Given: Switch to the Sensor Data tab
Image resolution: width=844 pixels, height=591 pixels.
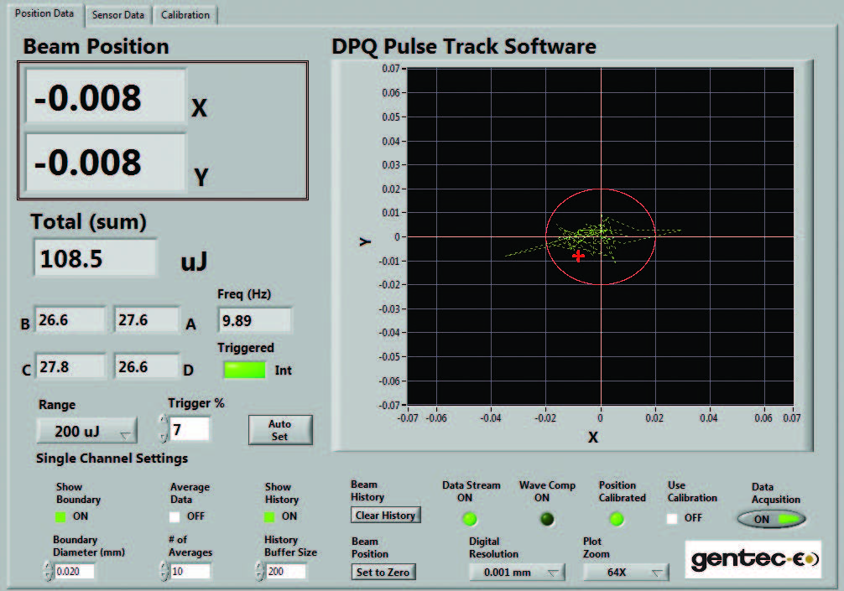Looking at the screenshot, I should tap(118, 15).
